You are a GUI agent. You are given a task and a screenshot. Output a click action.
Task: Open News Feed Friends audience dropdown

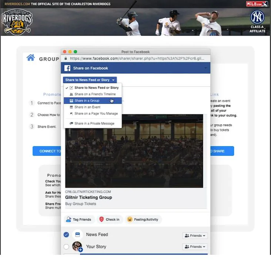pos(195,236)
